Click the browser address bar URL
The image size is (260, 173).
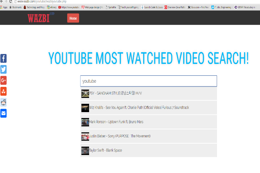pyautogui.click(x=42, y=2)
